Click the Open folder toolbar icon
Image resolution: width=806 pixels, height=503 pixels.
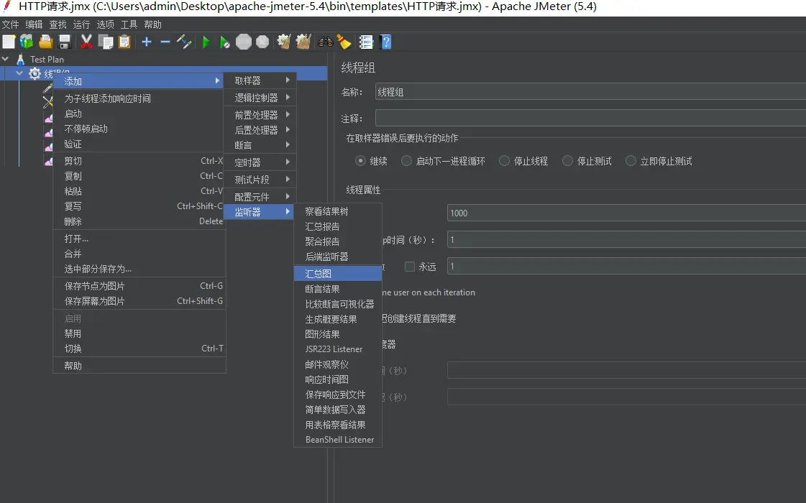pyautogui.click(x=46, y=42)
